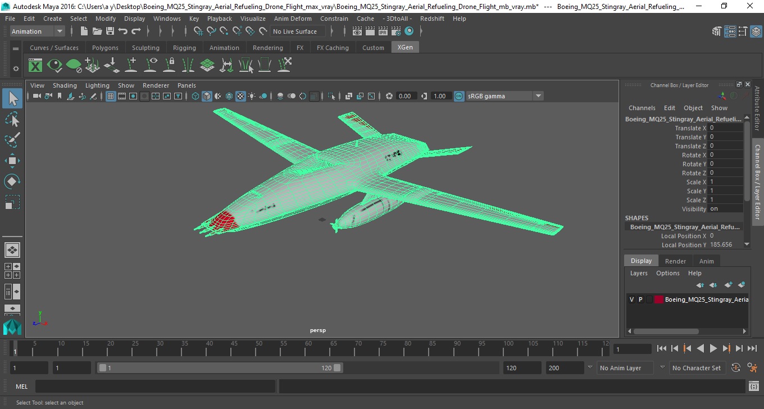
Task: Undo the last action
Action: (x=123, y=31)
